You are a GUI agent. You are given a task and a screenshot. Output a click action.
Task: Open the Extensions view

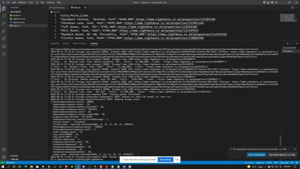(x=4, y=38)
